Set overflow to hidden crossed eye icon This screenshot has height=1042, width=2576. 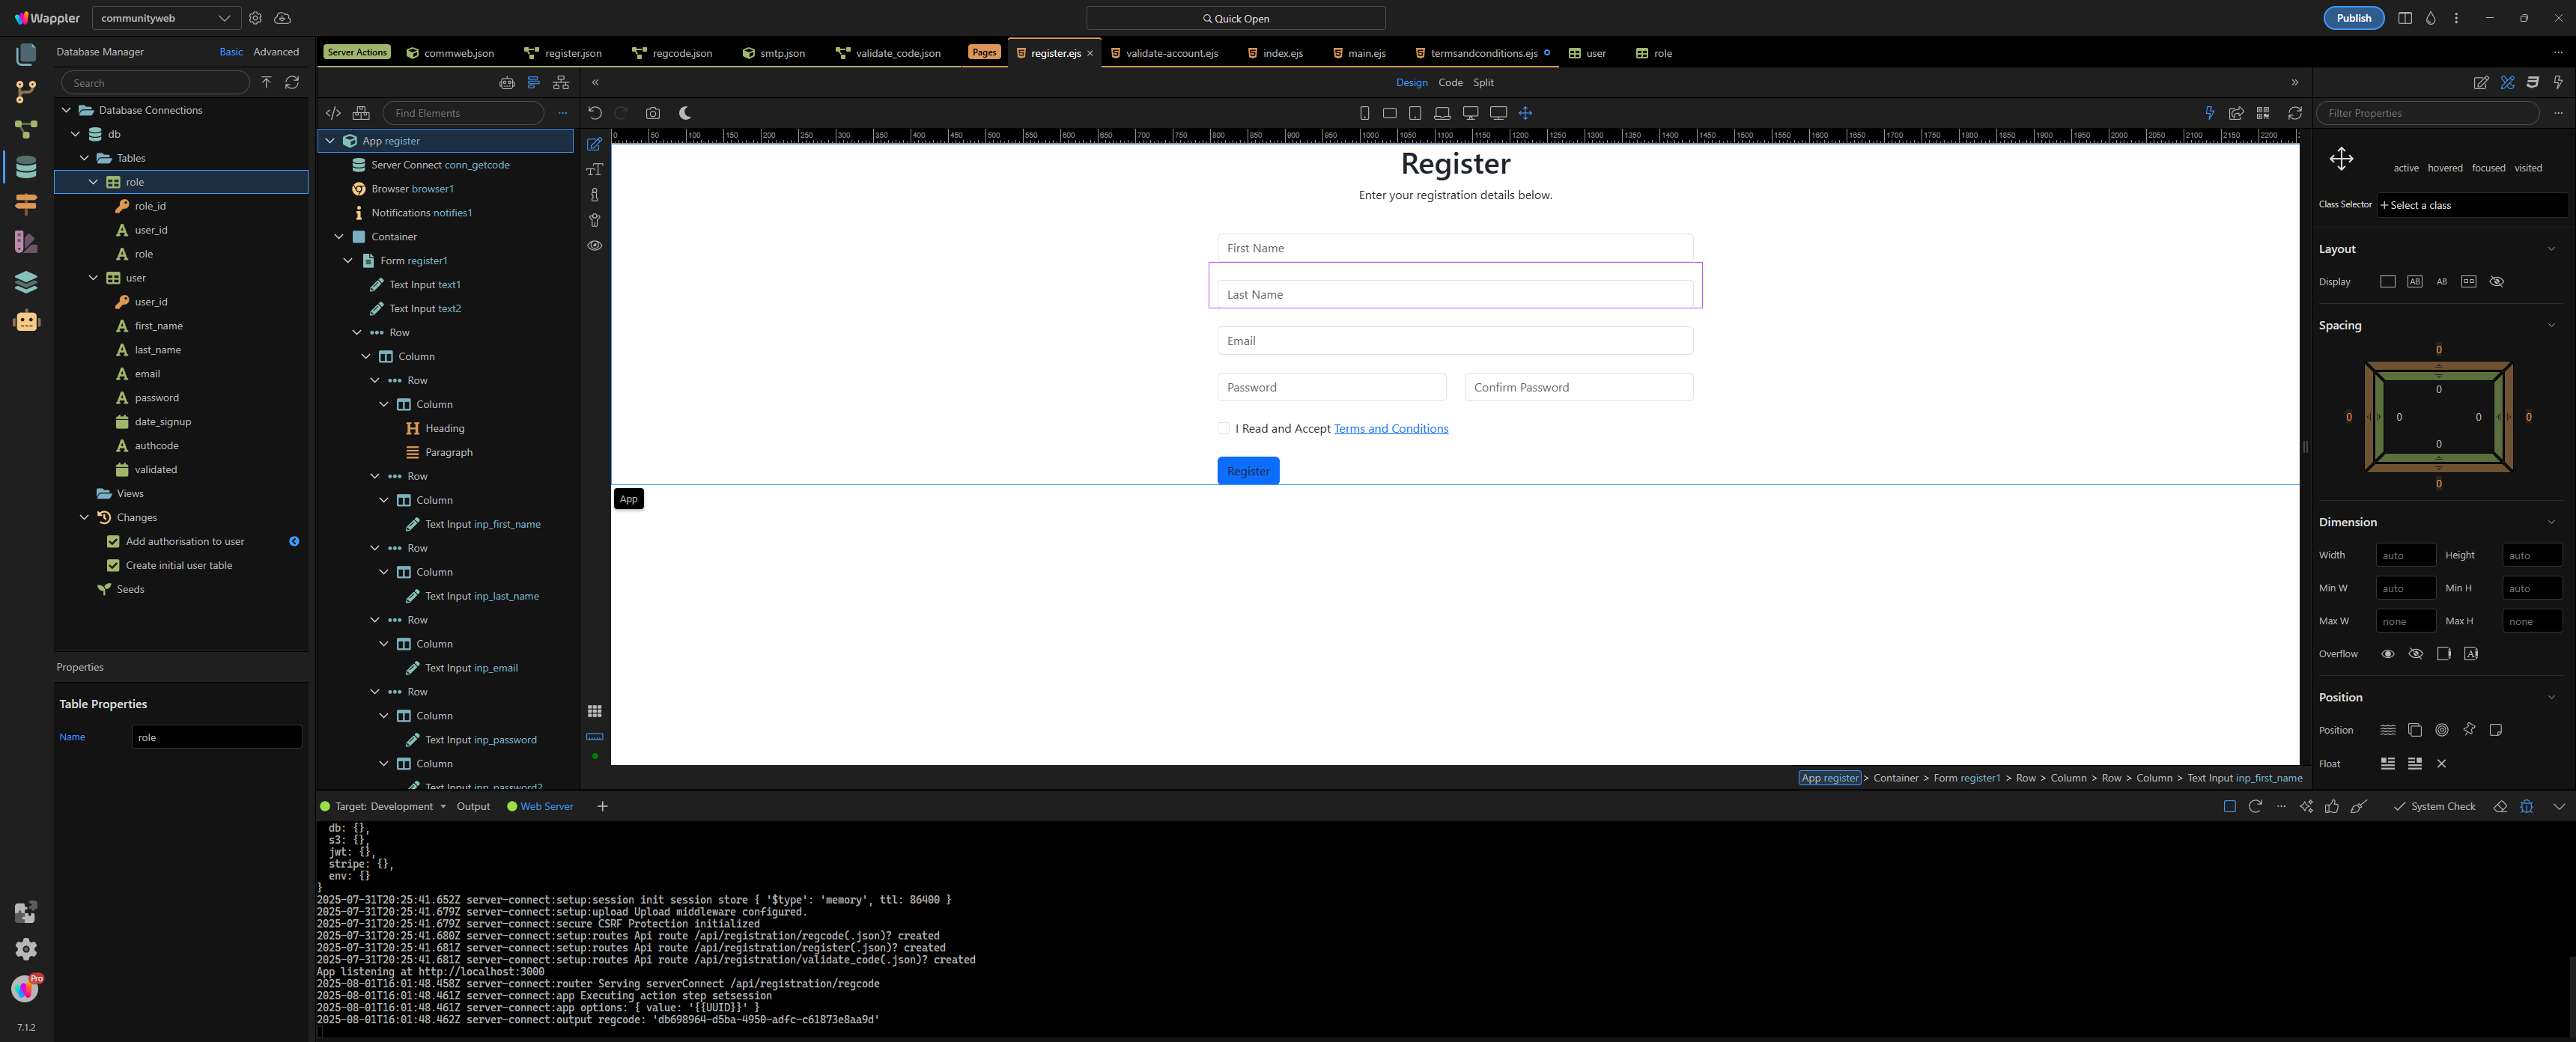click(2416, 654)
